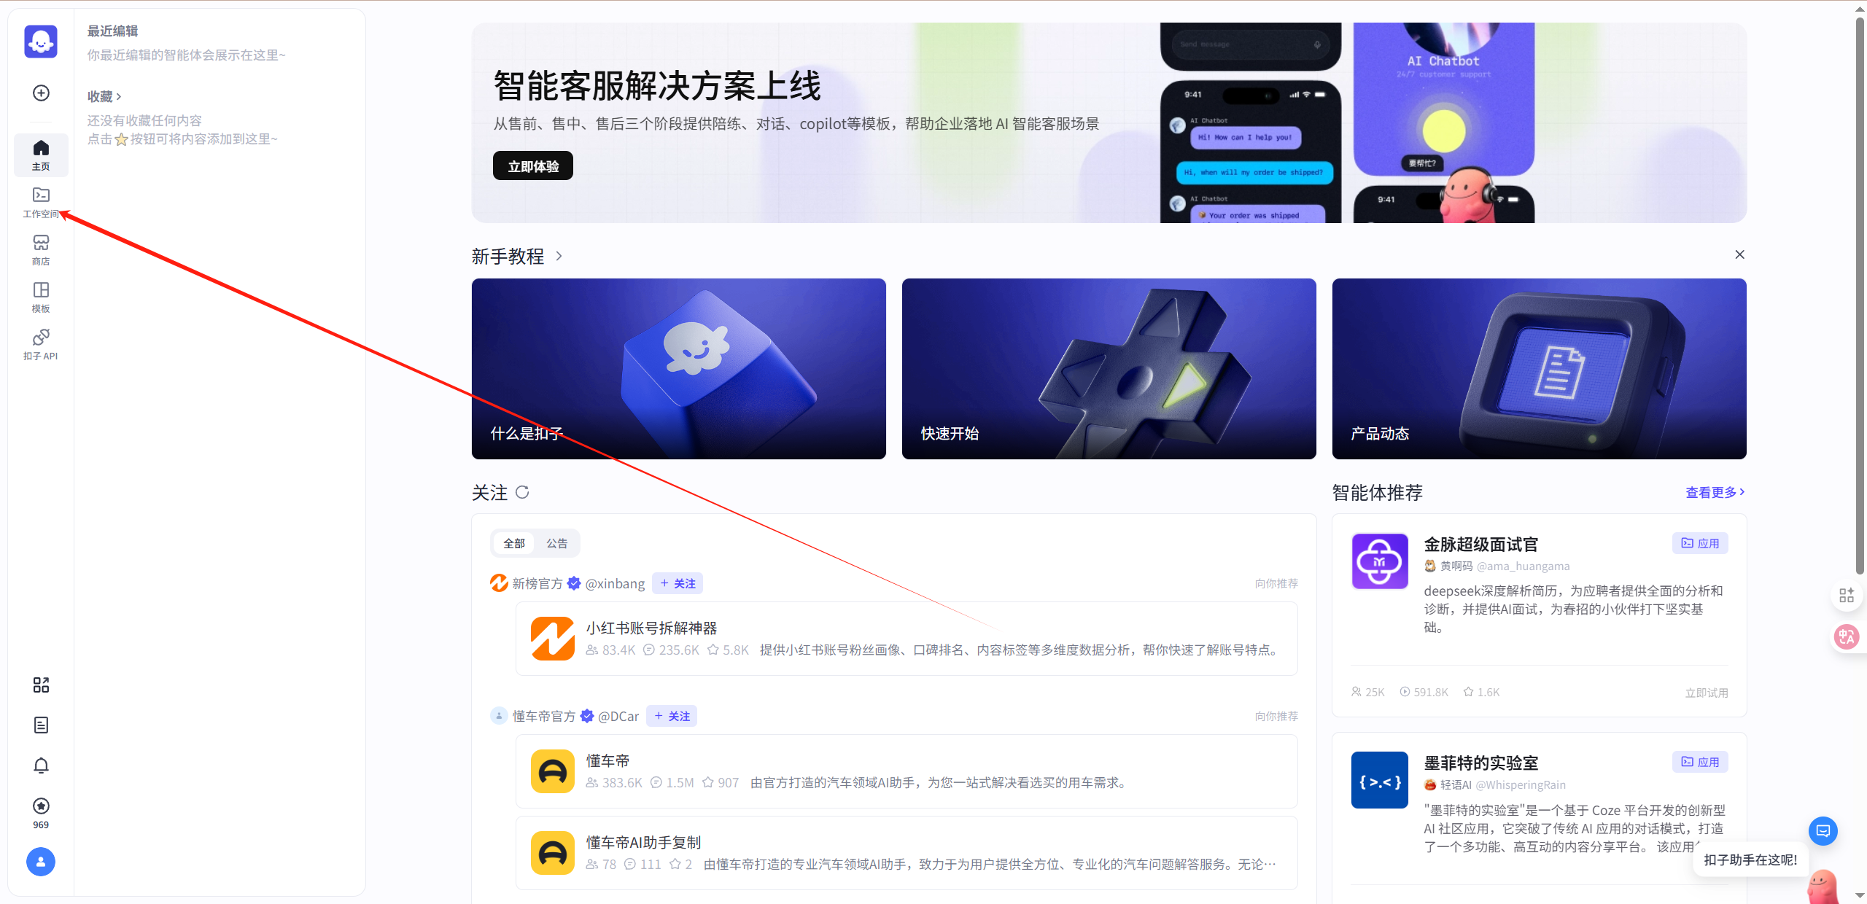Open the 工作空间 workspace icon
Screen dimensions: 1867x904
coord(41,202)
